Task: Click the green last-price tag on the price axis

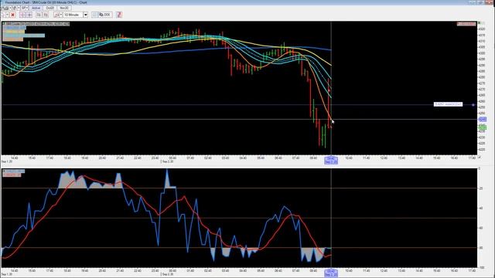Action: click(x=483, y=127)
